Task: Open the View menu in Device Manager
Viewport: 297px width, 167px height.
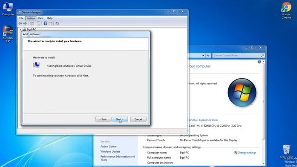Action: point(40,18)
